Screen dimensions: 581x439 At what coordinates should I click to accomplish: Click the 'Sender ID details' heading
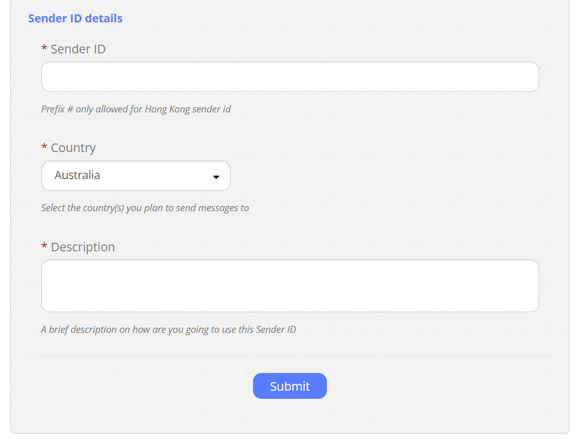[x=75, y=18]
